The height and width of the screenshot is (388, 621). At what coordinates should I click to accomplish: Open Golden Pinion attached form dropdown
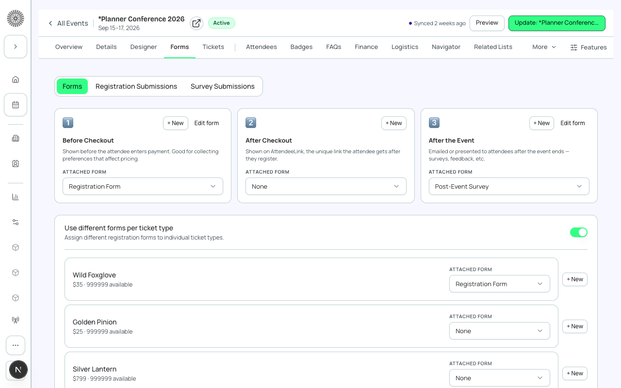click(x=500, y=331)
